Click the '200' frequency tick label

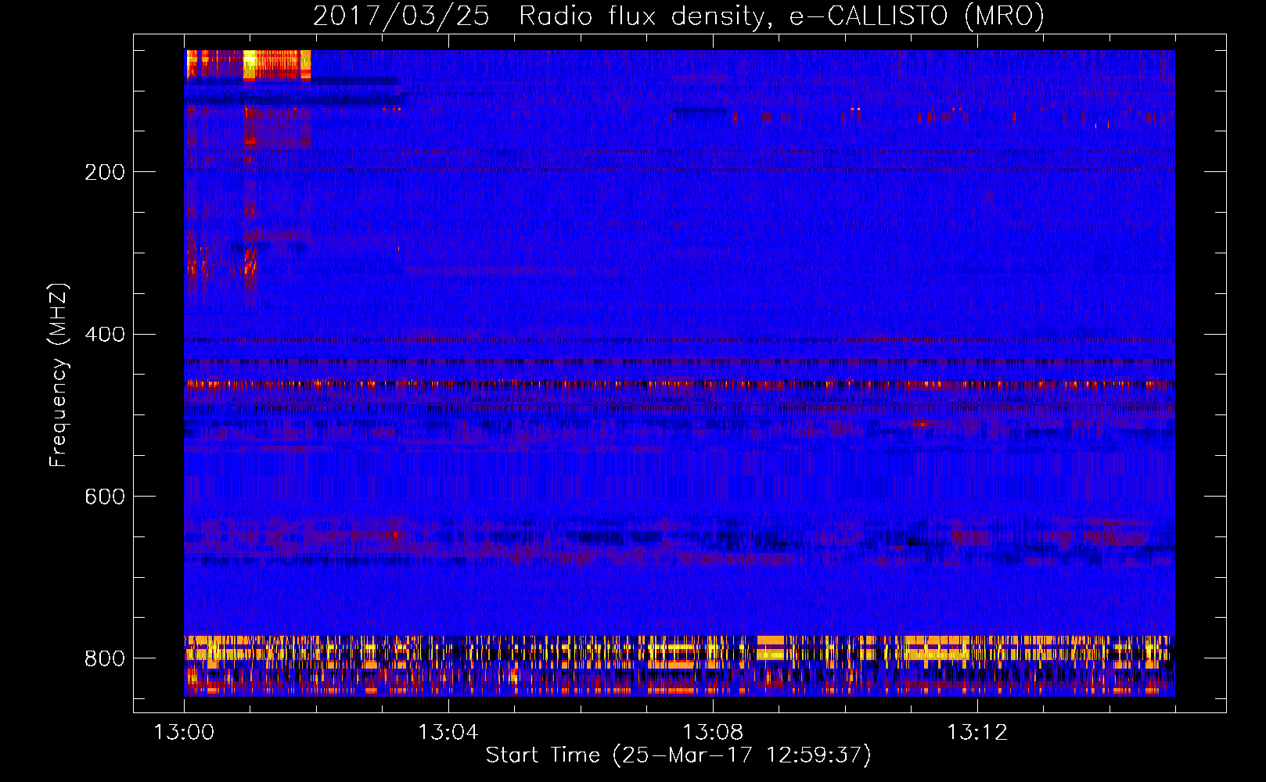(x=105, y=172)
